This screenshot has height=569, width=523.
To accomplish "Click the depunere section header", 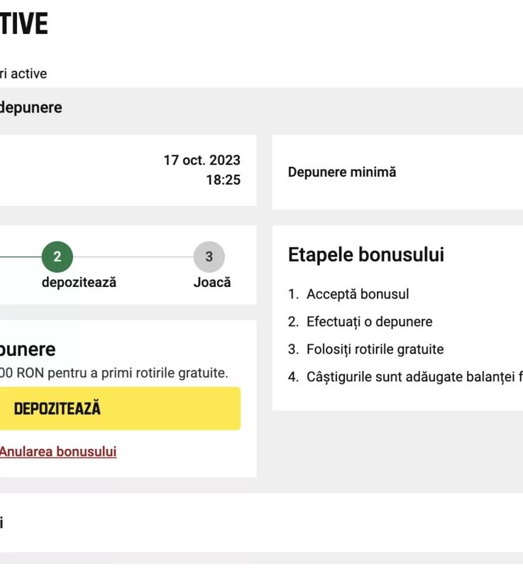I will coord(31,107).
